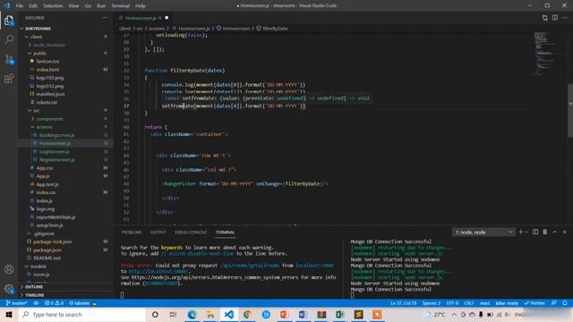
Task: Click the Windows Start button
Action: coord(9,314)
